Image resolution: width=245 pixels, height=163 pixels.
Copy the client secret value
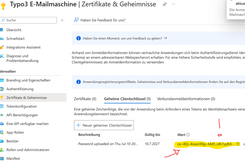point(238,144)
